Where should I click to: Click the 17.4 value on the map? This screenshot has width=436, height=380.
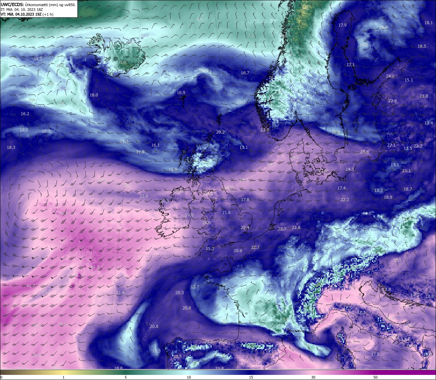341,188
